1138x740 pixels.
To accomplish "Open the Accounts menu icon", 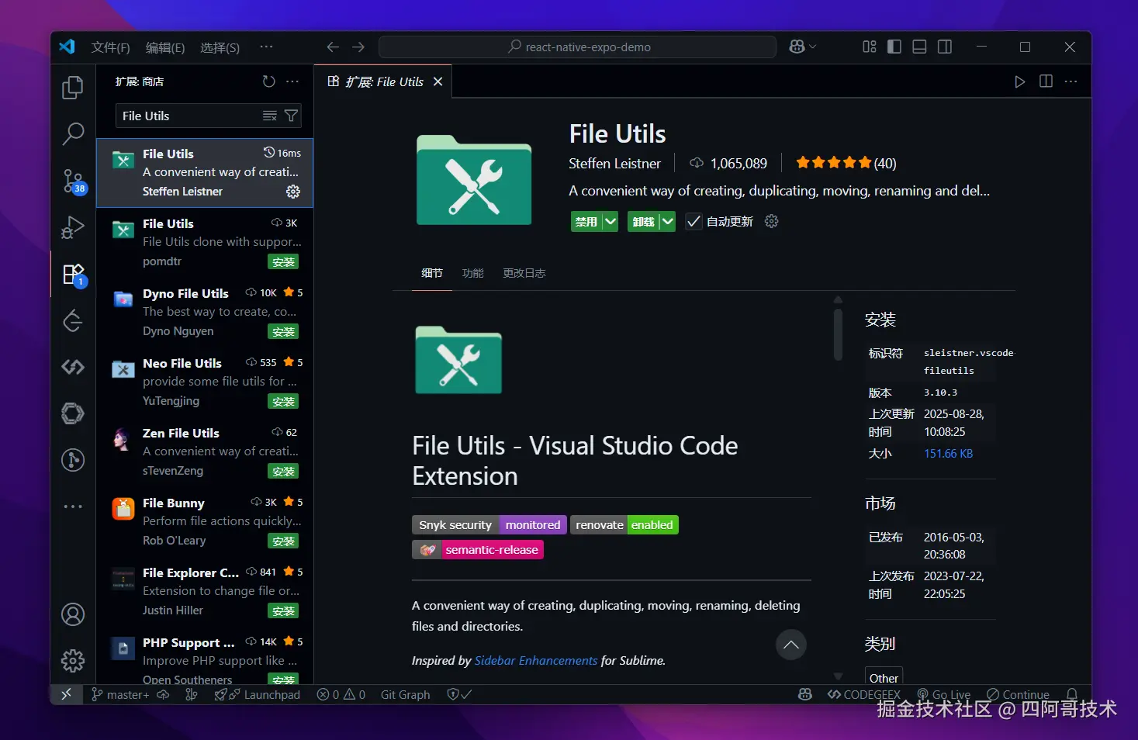I will 73,614.
